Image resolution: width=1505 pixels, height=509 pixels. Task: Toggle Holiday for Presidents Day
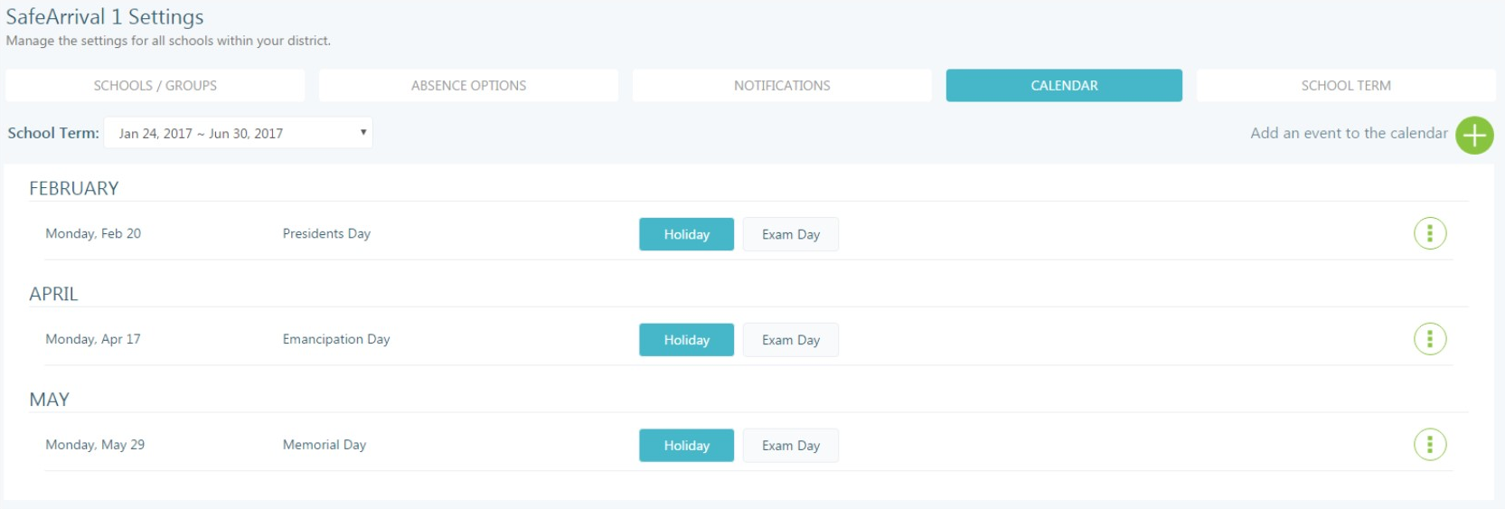click(x=686, y=234)
